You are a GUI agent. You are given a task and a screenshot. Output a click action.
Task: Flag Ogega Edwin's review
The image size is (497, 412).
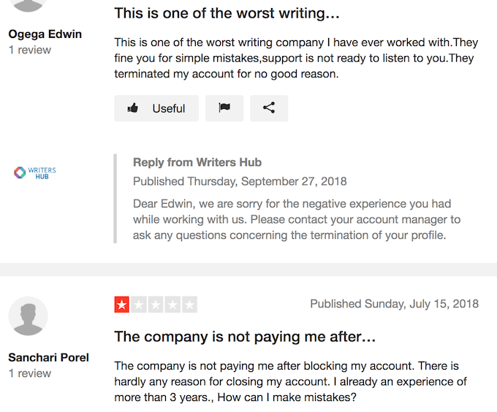(x=224, y=108)
